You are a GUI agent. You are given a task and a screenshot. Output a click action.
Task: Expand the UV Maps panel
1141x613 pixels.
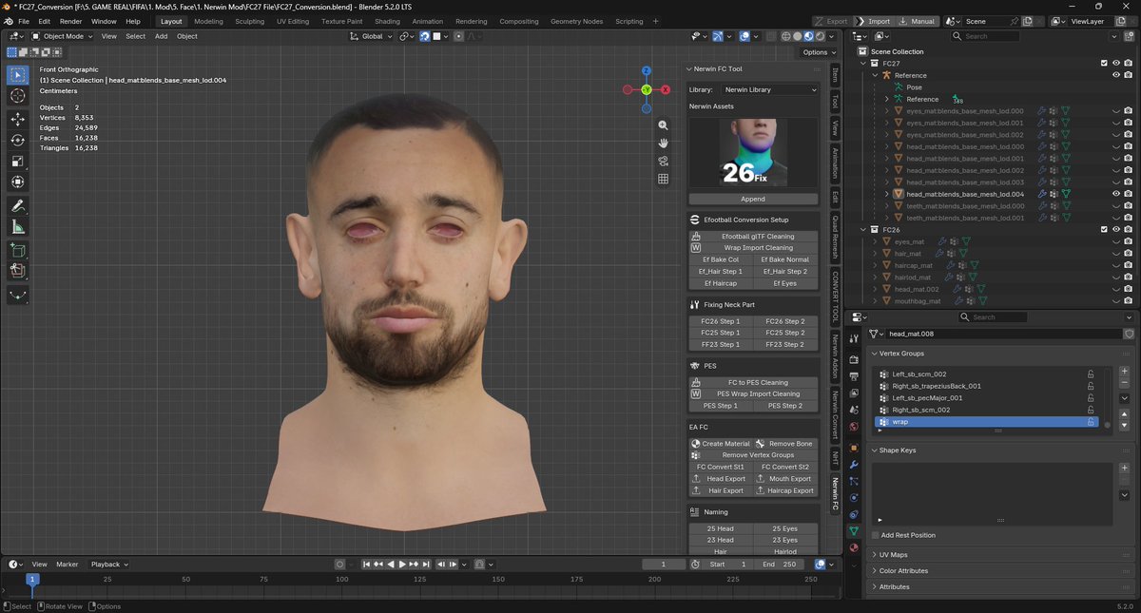click(x=893, y=555)
